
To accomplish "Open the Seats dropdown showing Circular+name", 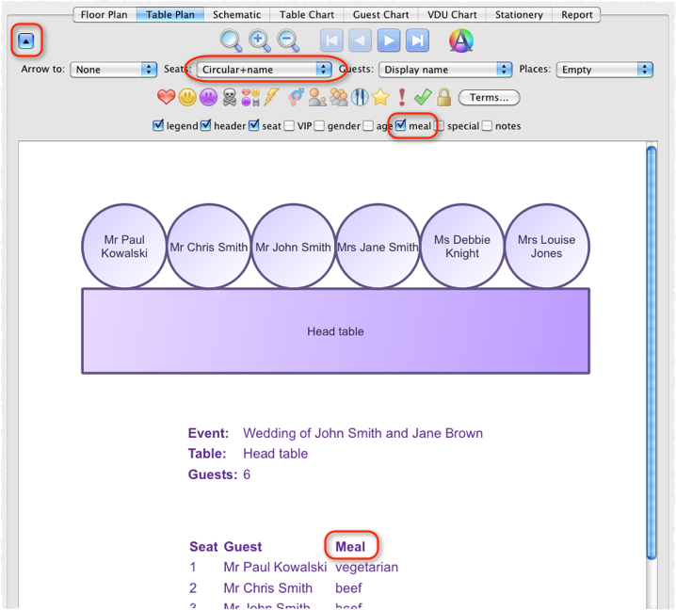I will [265, 70].
